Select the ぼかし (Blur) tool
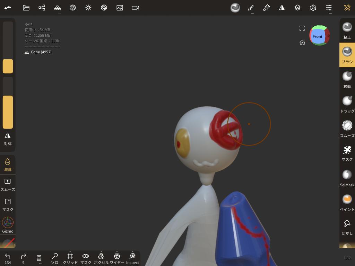The image size is (355, 266). click(347, 227)
